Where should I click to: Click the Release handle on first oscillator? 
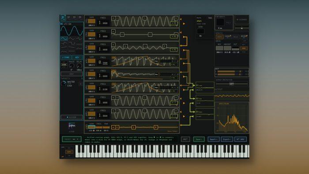(176, 18)
